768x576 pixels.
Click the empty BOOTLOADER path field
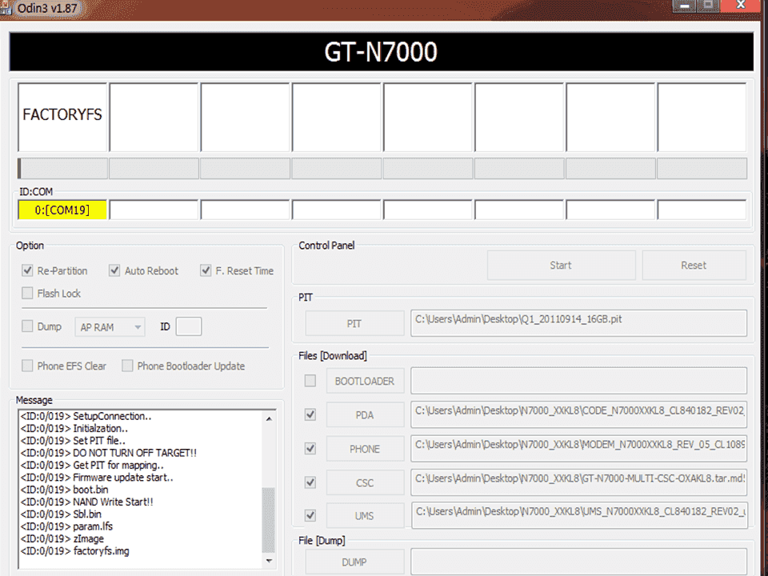[x=579, y=381]
